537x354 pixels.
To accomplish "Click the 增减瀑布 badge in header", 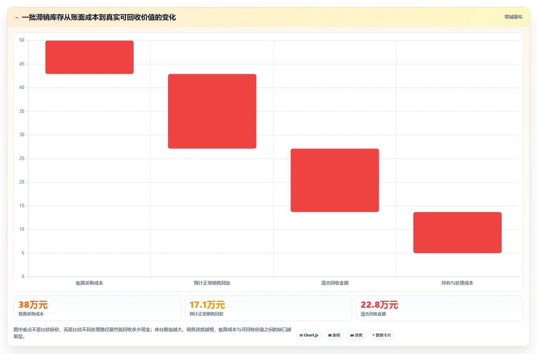I will pos(513,17).
